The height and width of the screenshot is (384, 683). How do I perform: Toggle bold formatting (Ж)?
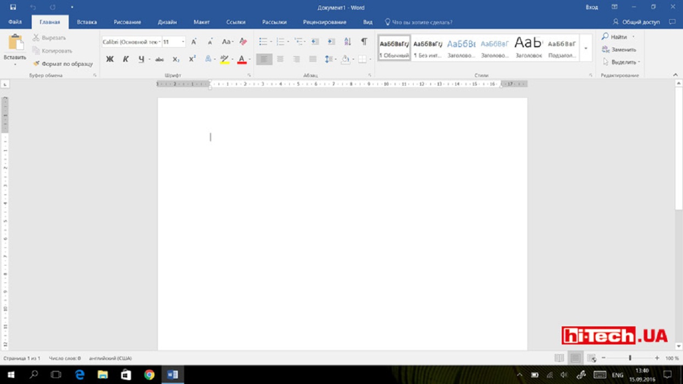click(110, 59)
